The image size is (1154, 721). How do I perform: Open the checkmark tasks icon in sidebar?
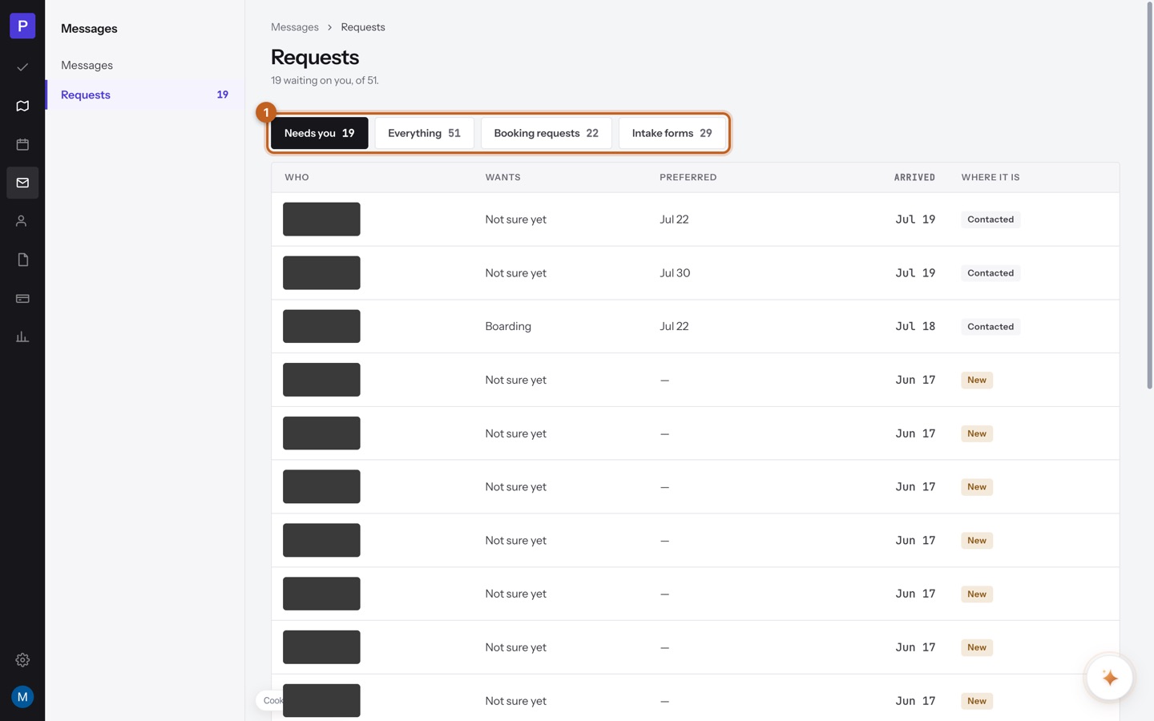(x=22, y=67)
